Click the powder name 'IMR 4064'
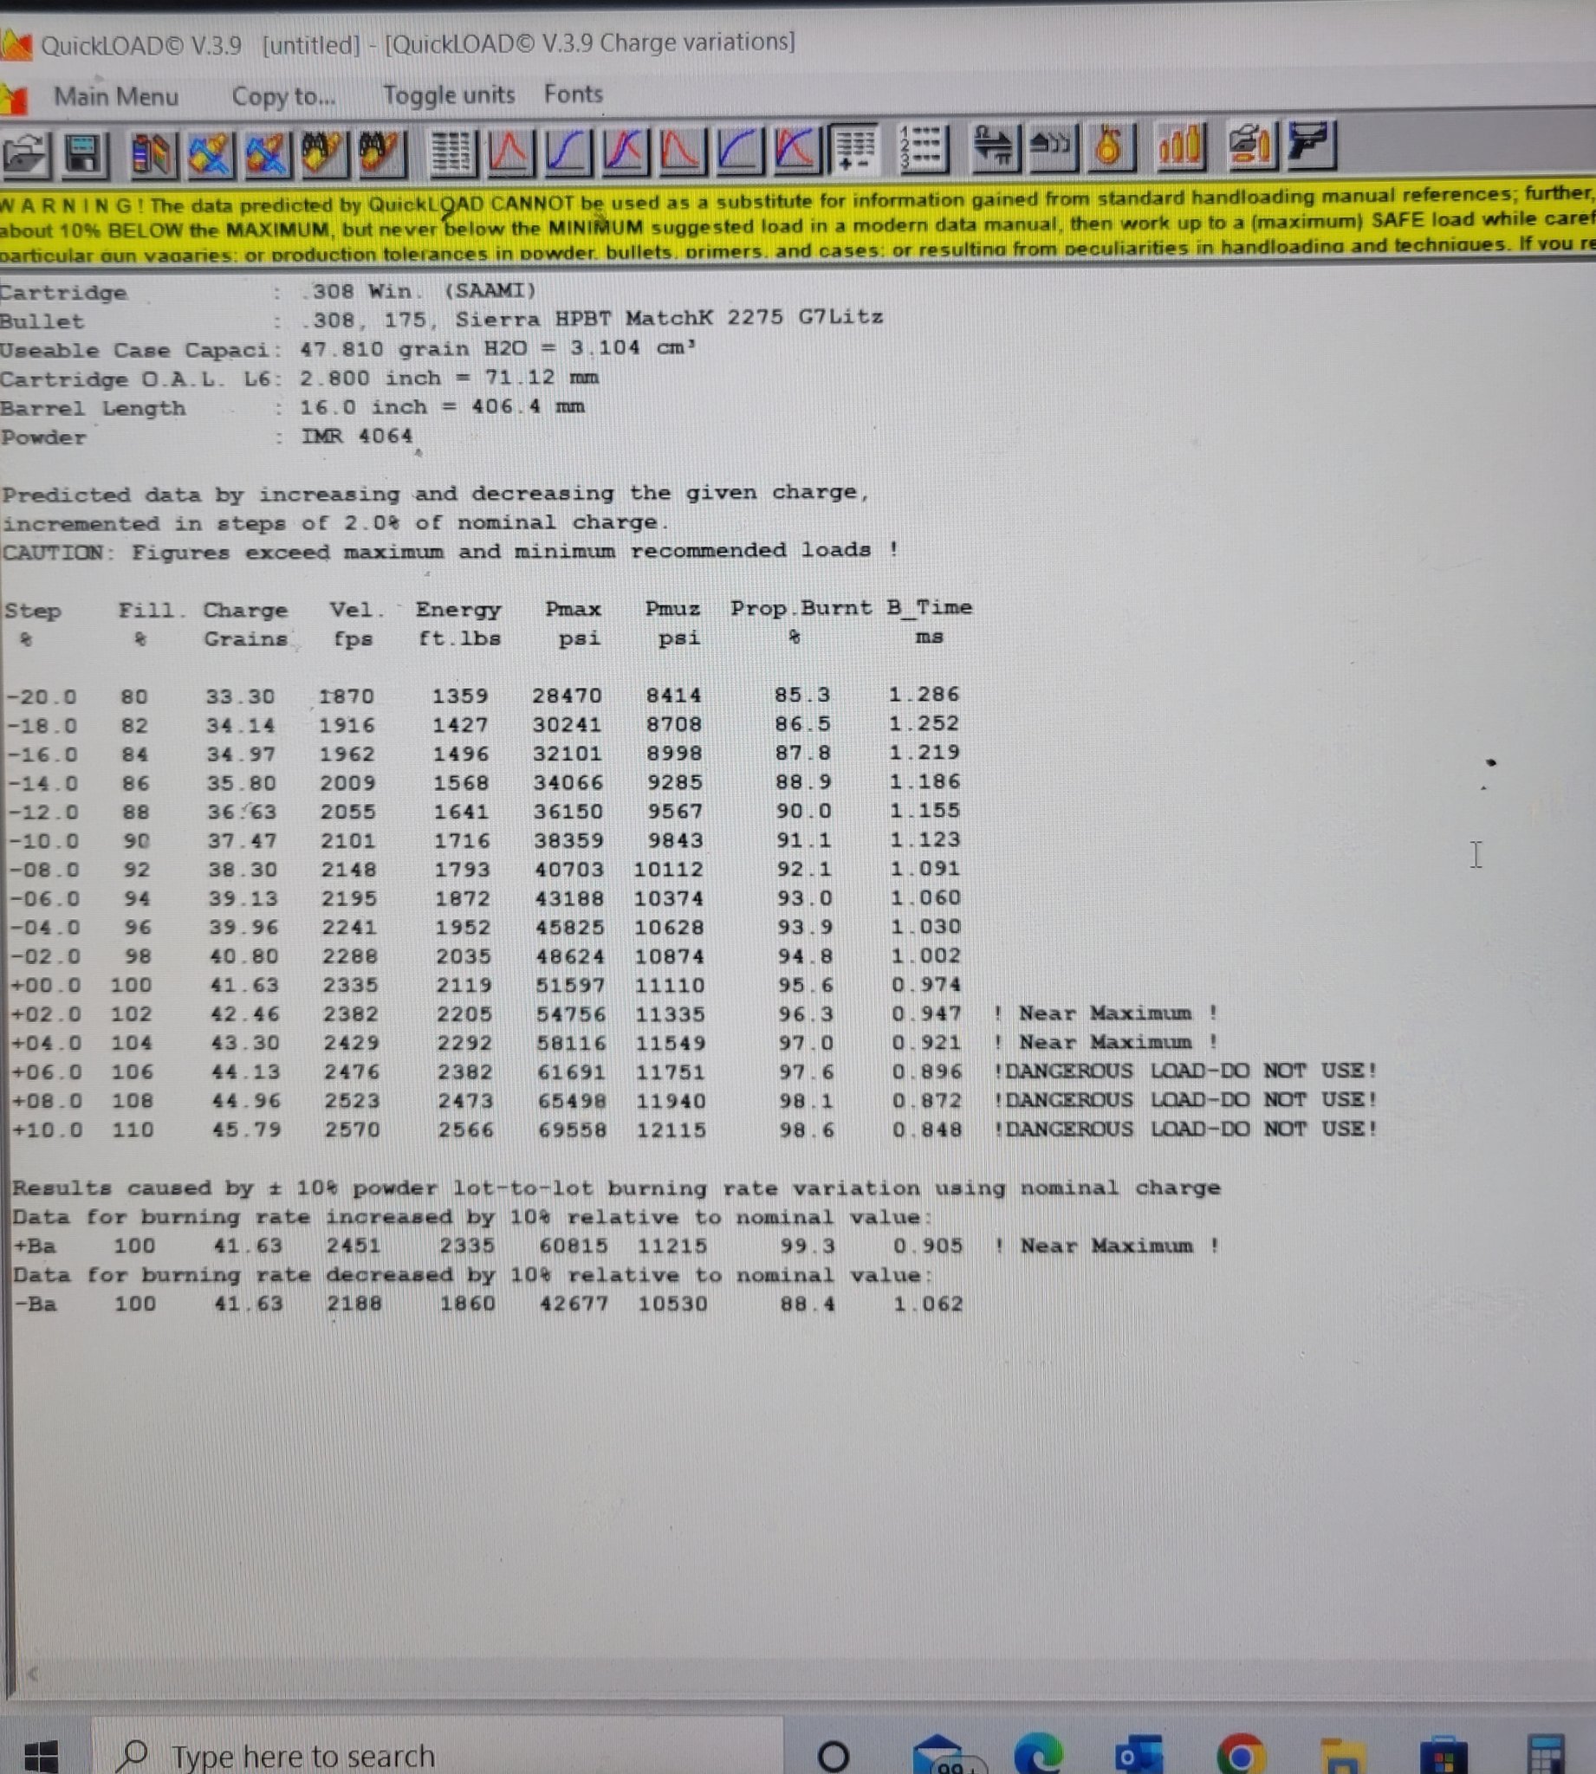 357,436
